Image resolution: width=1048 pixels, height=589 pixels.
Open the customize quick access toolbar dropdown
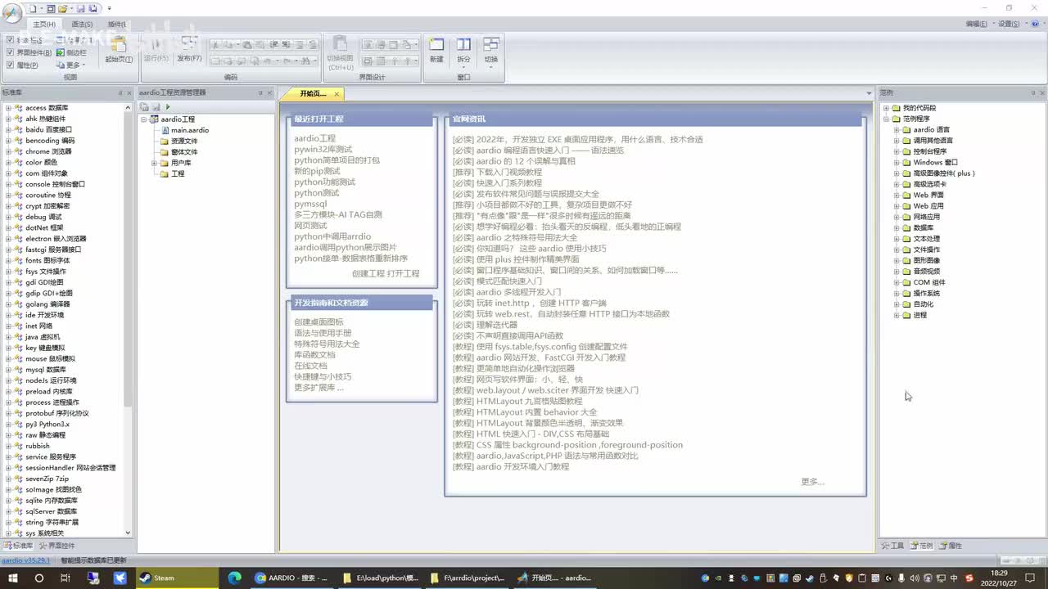pyautogui.click(x=109, y=8)
